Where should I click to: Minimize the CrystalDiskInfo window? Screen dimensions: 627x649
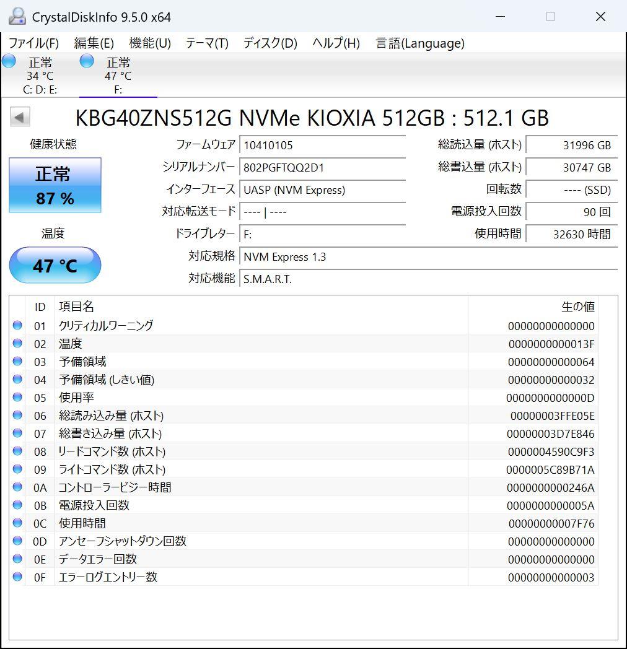(x=500, y=17)
